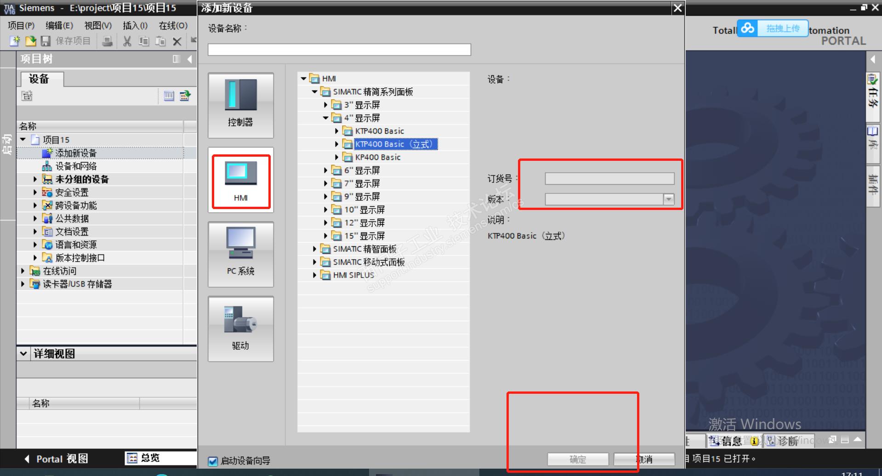Open the 在线(O) menu
The image size is (882, 476).
(x=173, y=26)
